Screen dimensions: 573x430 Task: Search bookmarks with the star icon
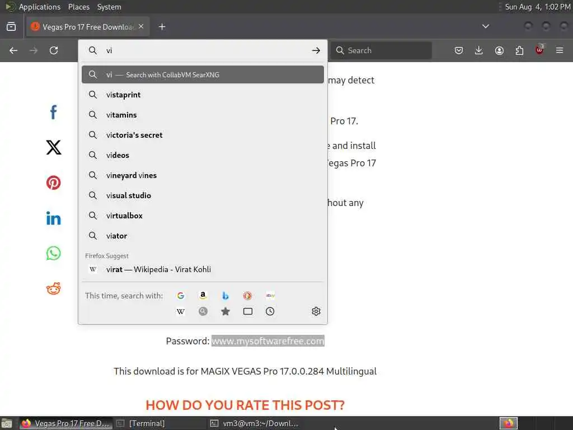226,311
